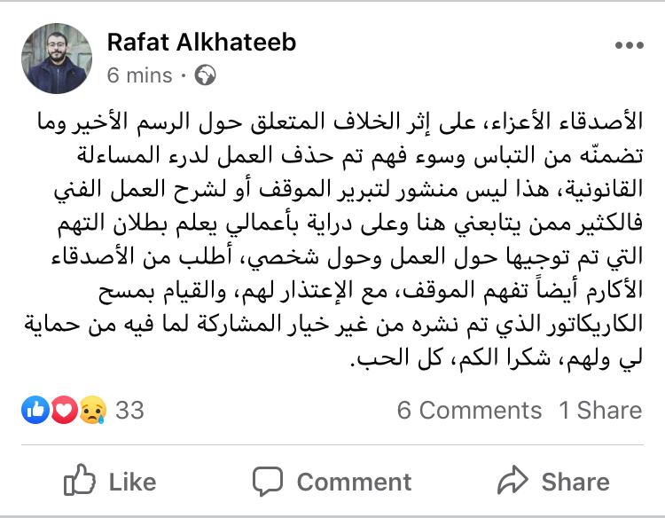Click the post's opening words 'الأصدقاء الأعزاء'
Screen dimensions: 665x518
[x=586, y=121]
